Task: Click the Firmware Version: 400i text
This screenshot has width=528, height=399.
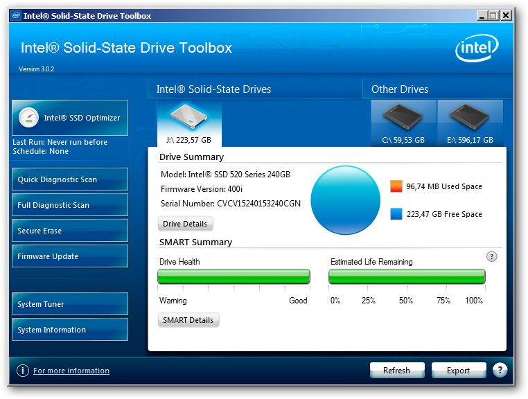Action: point(202,189)
